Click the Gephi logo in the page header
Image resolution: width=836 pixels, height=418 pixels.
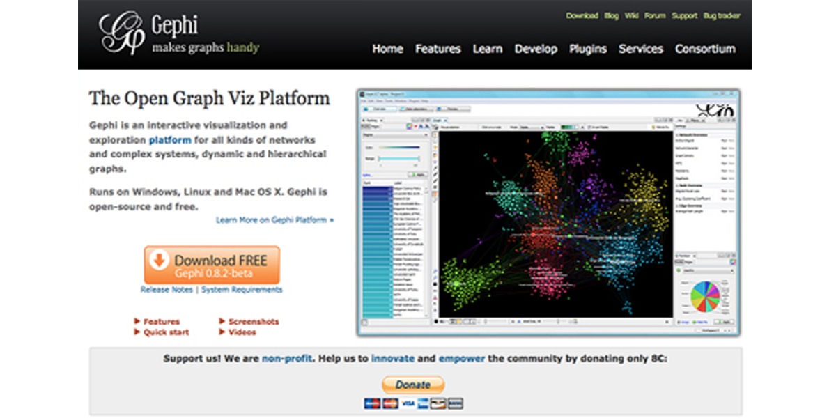tap(122, 31)
